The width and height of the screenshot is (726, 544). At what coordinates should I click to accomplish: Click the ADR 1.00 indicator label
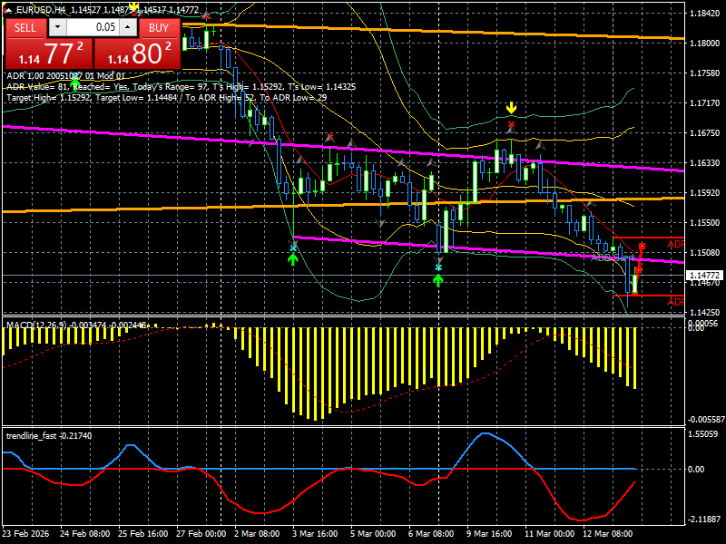65,76
